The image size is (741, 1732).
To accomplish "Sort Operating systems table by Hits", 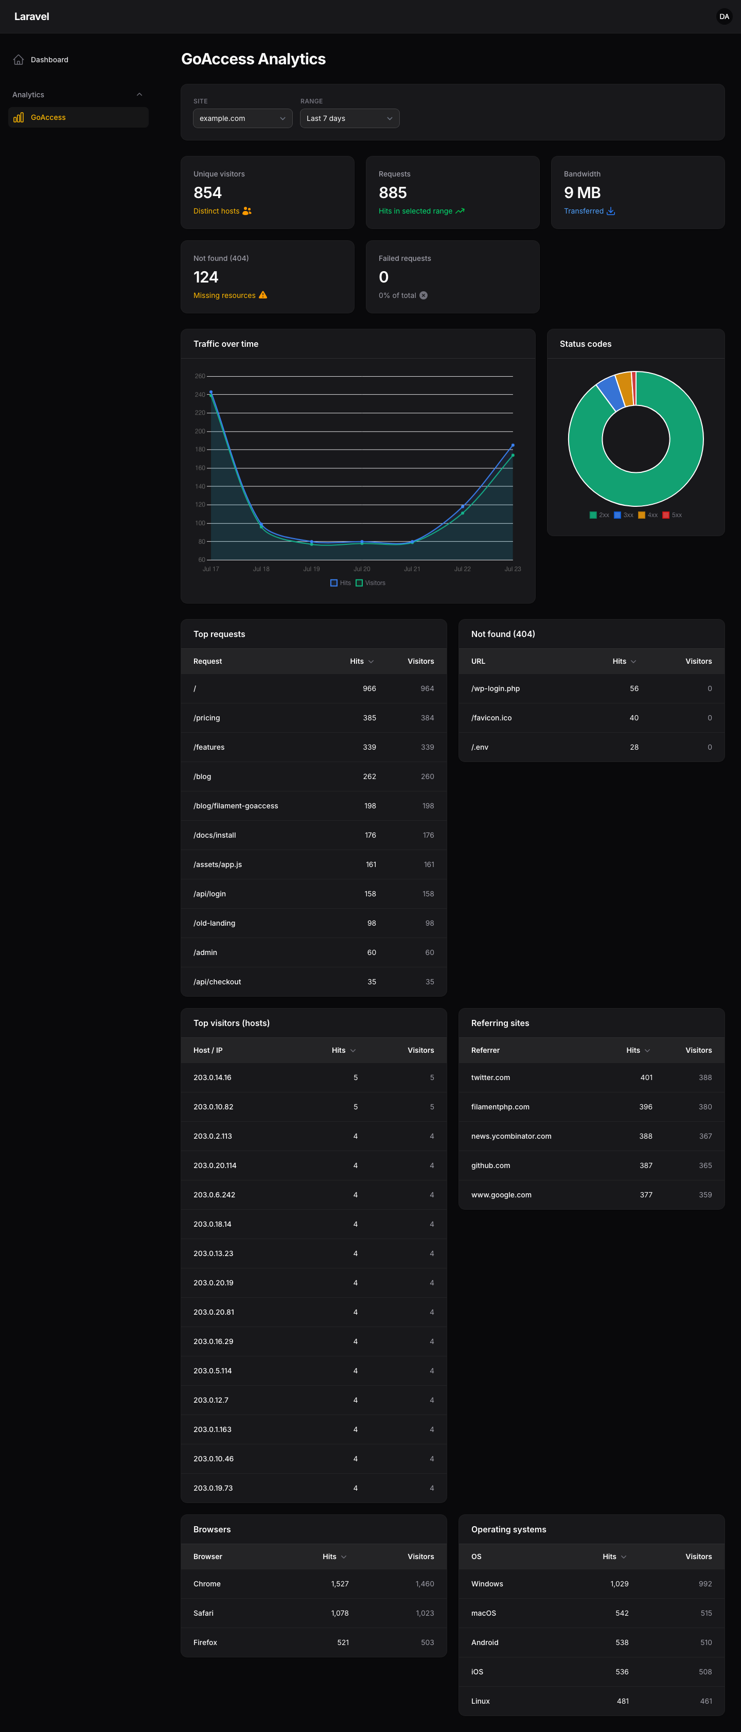I will (x=614, y=1557).
